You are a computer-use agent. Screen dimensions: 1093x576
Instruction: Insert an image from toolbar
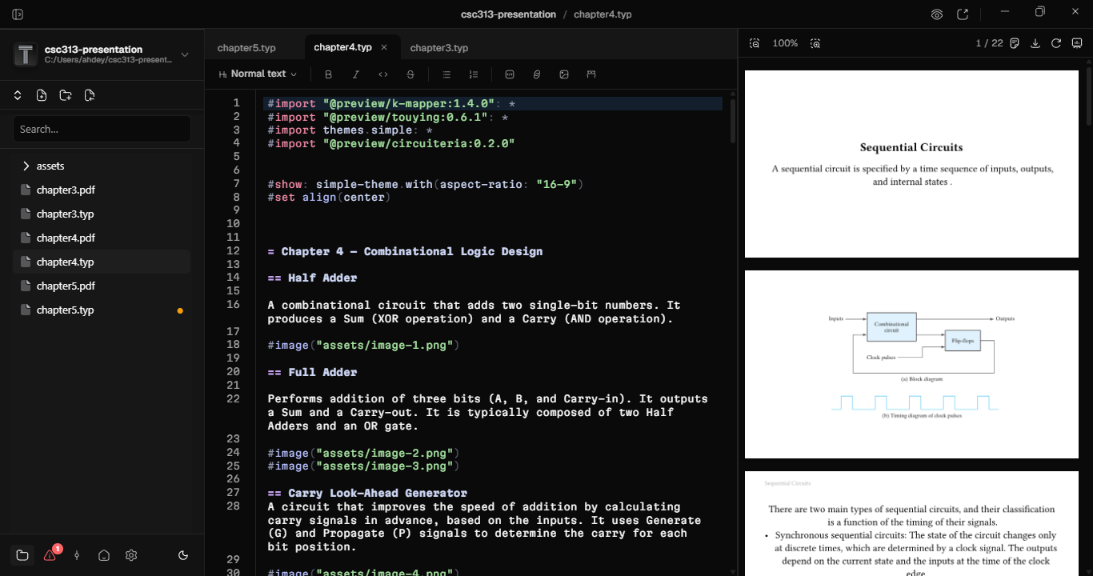[x=564, y=74]
